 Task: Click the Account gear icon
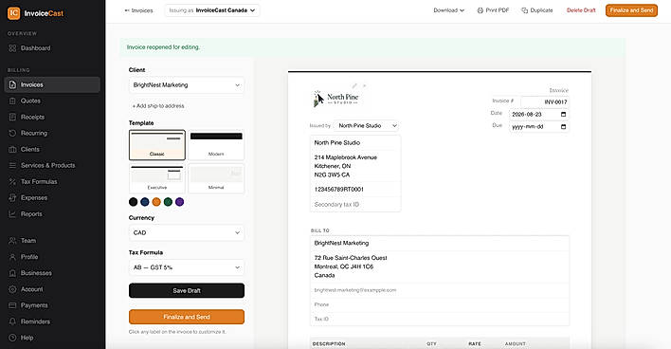coord(12,289)
